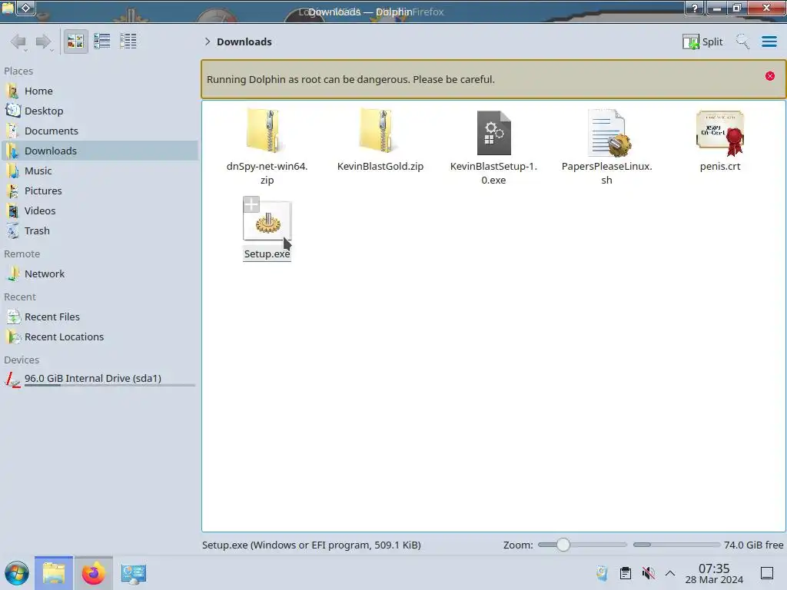Open Trash in Places
This screenshot has width=787, height=590.
coord(99,230)
